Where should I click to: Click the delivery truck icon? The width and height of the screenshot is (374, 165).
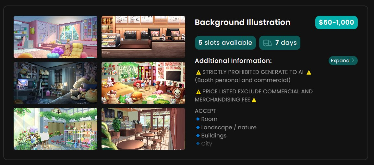[267, 43]
